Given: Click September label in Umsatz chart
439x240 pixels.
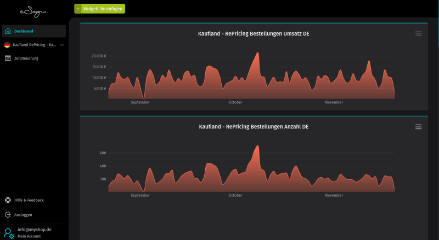Looking at the screenshot, I should (x=140, y=102).
